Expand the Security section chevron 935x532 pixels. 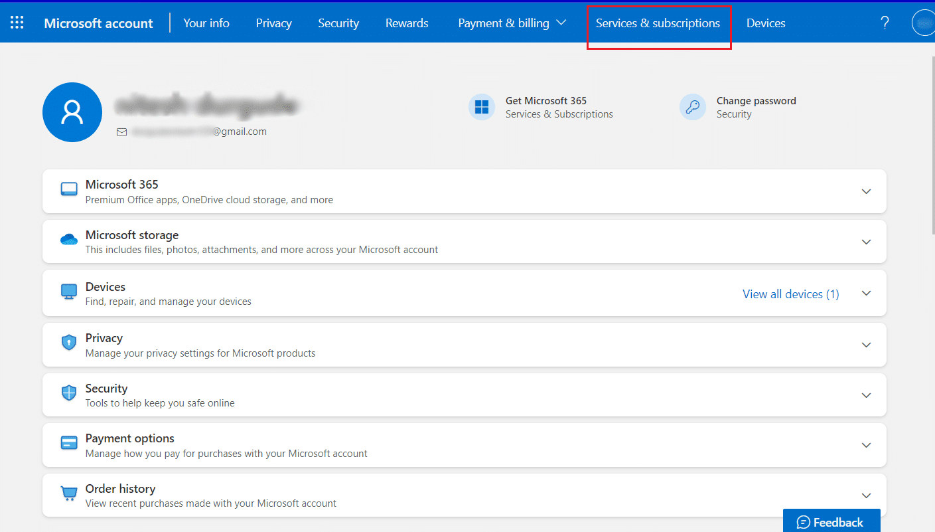(866, 395)
